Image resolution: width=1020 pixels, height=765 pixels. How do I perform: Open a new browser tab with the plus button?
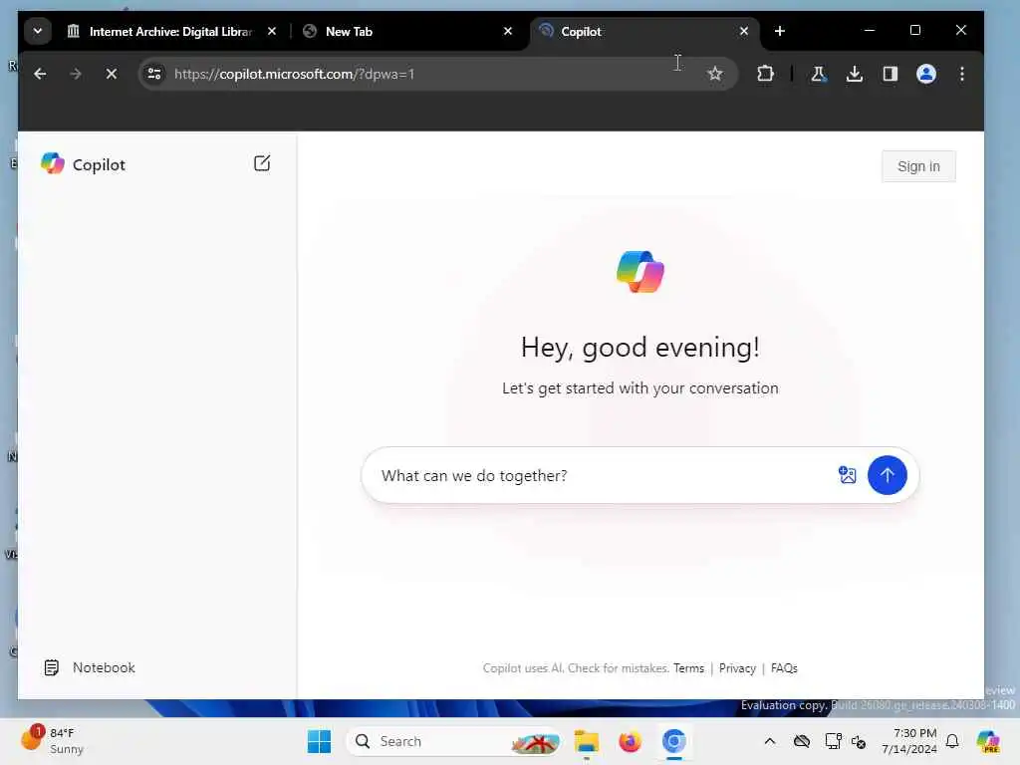780,31
